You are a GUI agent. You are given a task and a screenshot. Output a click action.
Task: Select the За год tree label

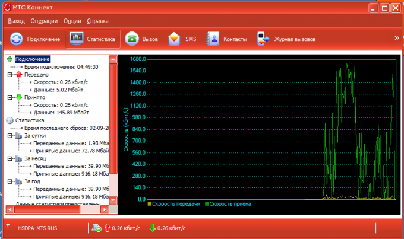[32, 181]
